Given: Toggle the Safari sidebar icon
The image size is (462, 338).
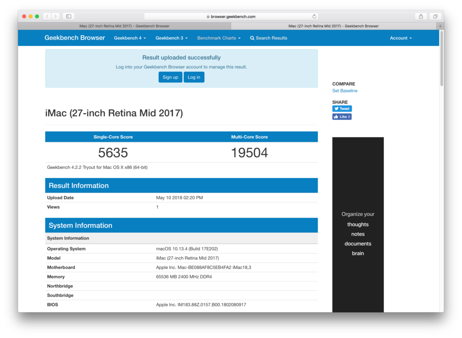Looking at the screenshot, I should pyautogui.click(x=69, y=17).
